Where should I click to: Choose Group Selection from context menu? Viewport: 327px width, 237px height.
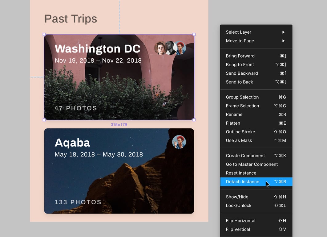point(242,97)
